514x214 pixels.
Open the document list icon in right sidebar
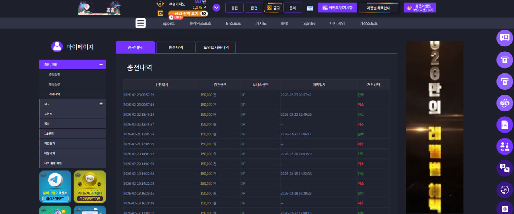coord(505,125)
